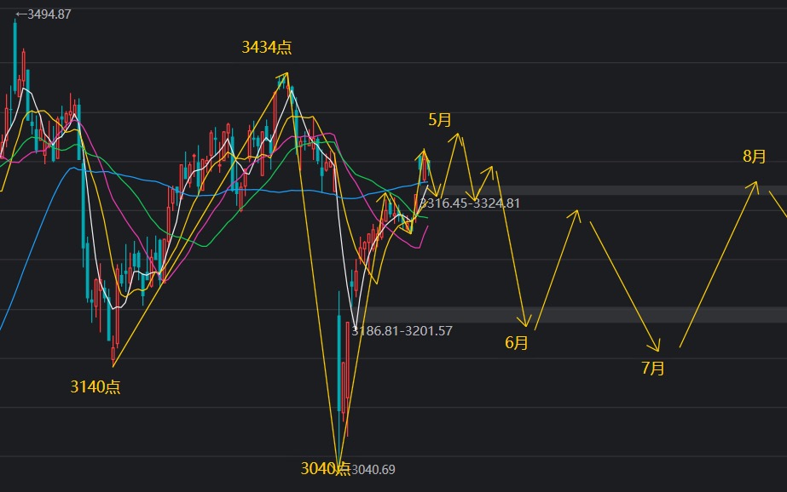Click the grey 3040.69 low price label
Viewport: 787px width, 492px height.
click(373, 470)
